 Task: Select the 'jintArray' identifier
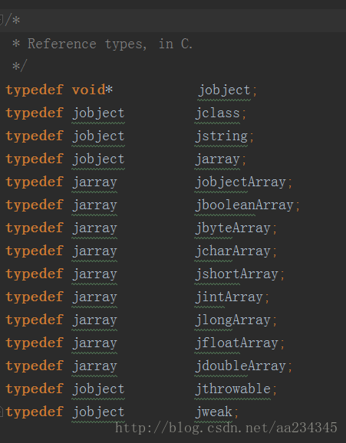click(x=229, y=297)
